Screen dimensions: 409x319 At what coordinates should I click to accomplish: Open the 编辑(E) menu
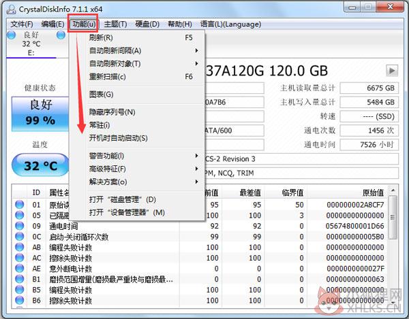(x=52, y=24)
